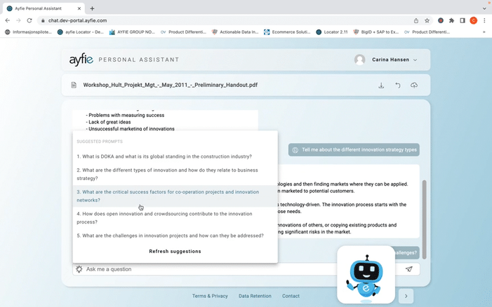
Task: Select the prompt about types of innovation
Action: 175,174
